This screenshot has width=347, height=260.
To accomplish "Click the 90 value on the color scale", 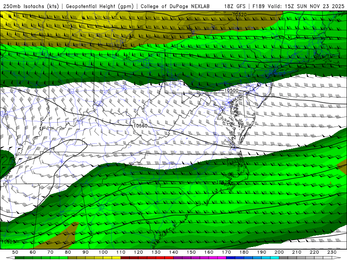I will click(85, 252).
